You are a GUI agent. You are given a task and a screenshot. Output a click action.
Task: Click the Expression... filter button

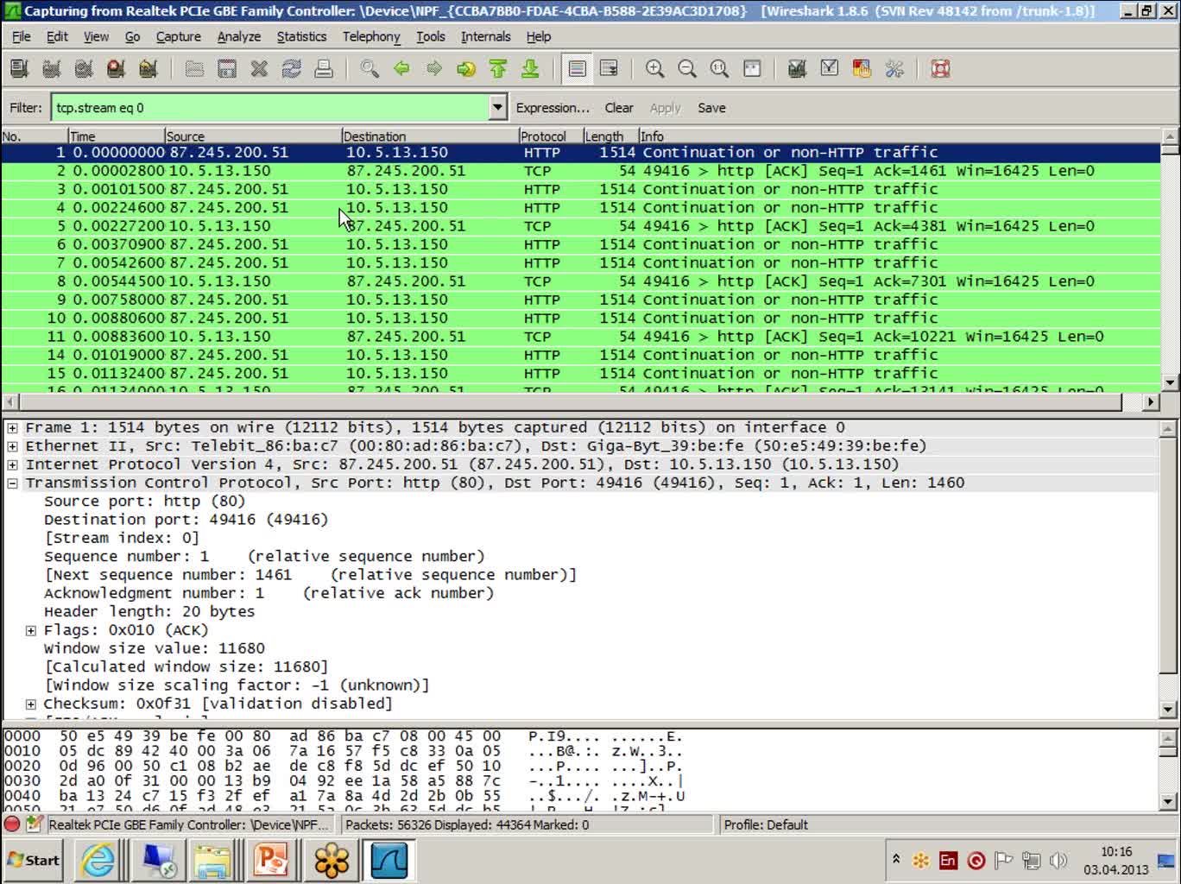(x=553, y=108)
